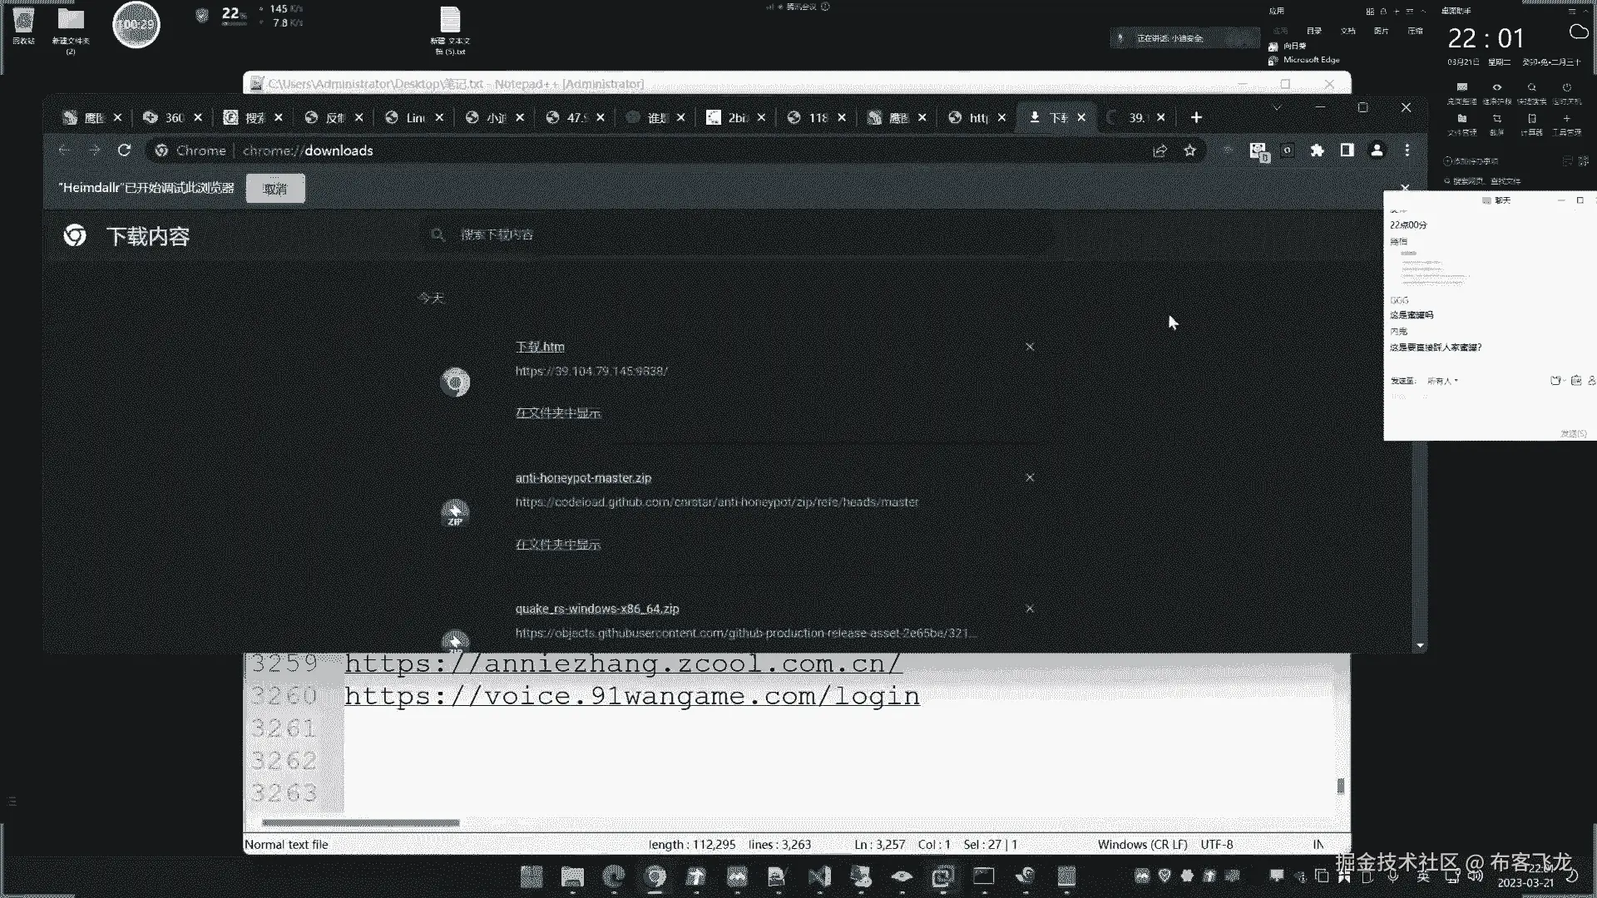This screenshot has height=898, width=1597.
Task: Expand the 所有人 recipient dropdown in chat
Action: (x=1442, y=381)
